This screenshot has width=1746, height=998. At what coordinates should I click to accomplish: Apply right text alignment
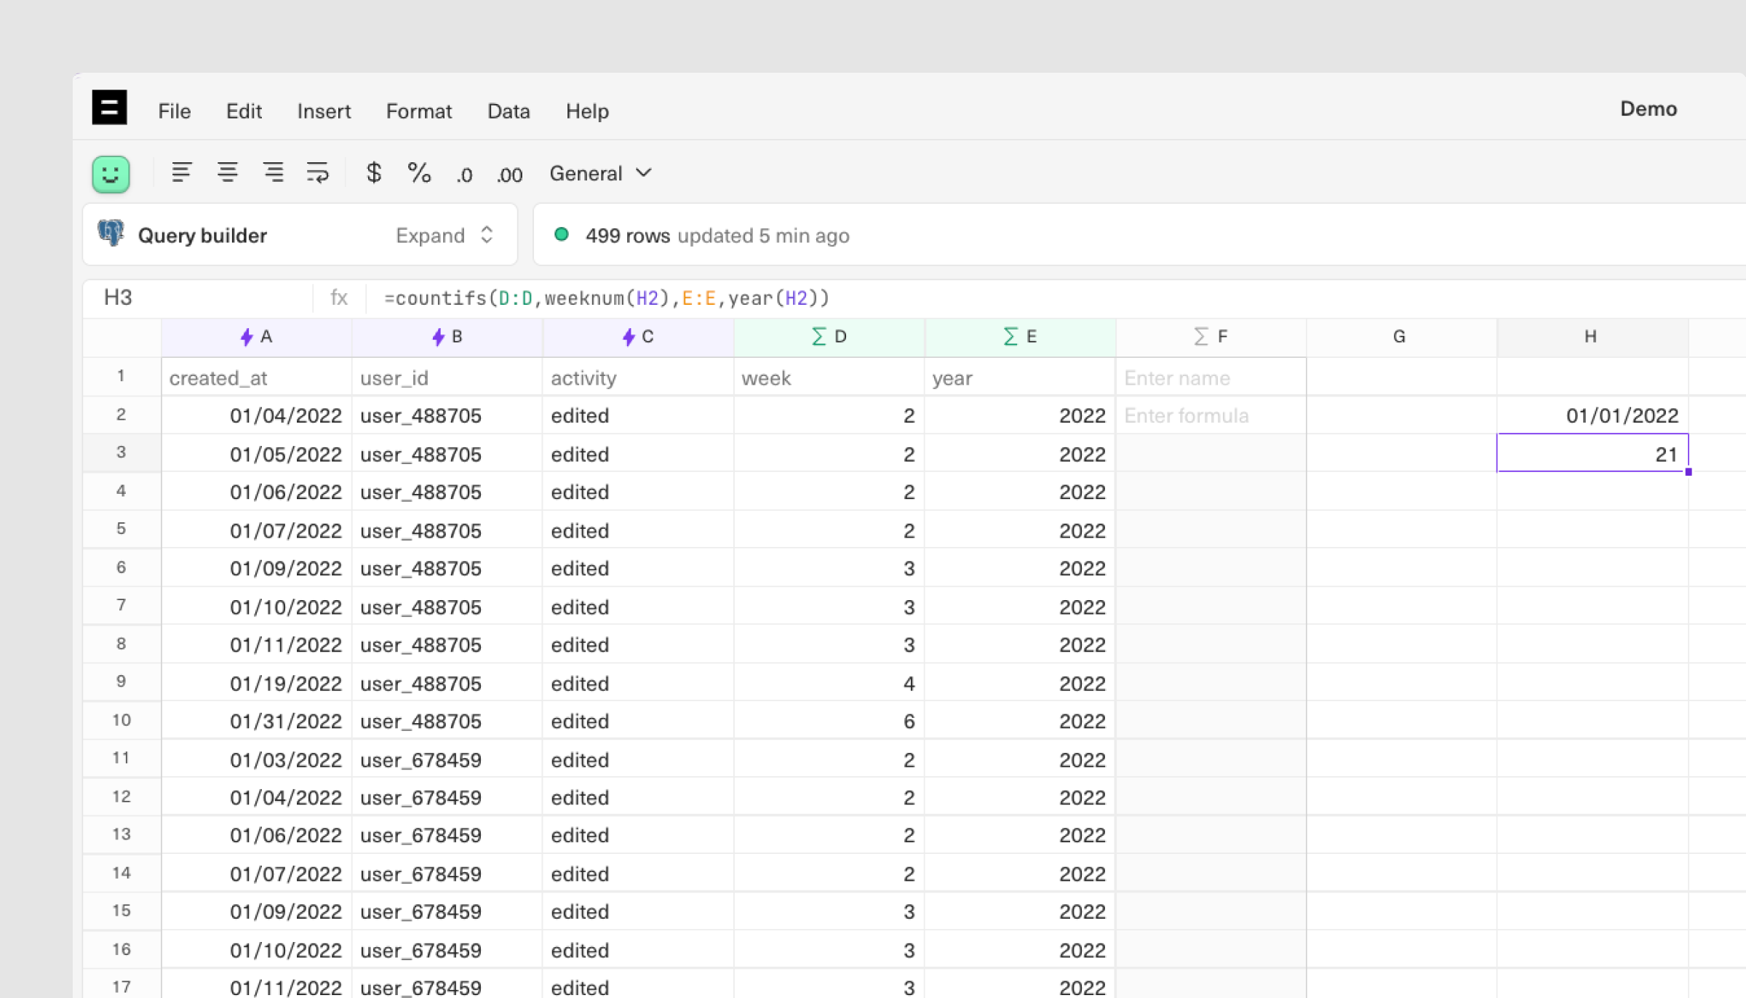(x=273, y=173)
